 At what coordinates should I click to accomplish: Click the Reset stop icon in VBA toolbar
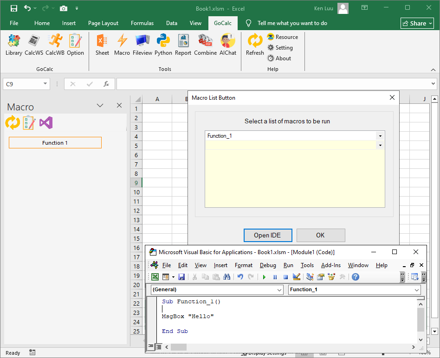pos(285,277)
